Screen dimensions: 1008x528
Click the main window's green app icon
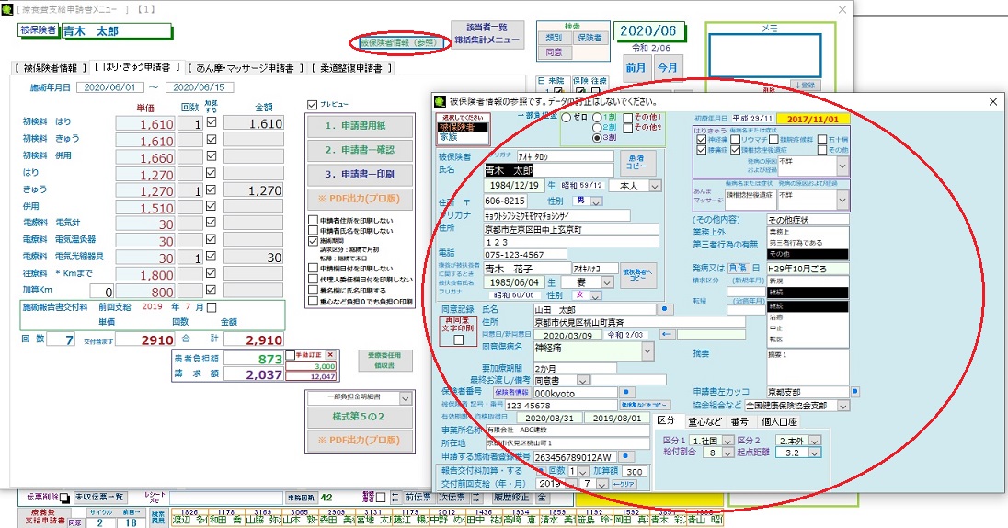point(7,9)
